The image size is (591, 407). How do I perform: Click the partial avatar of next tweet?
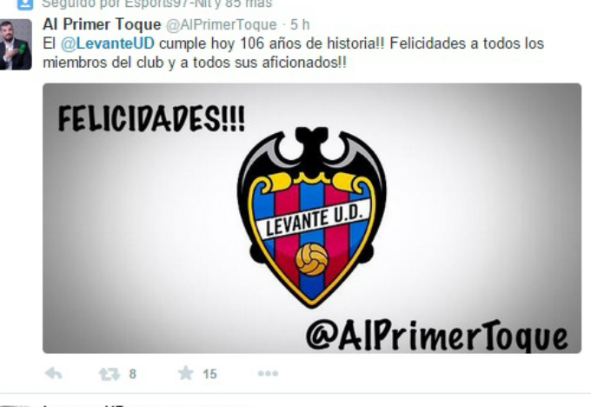coord(16,405)
